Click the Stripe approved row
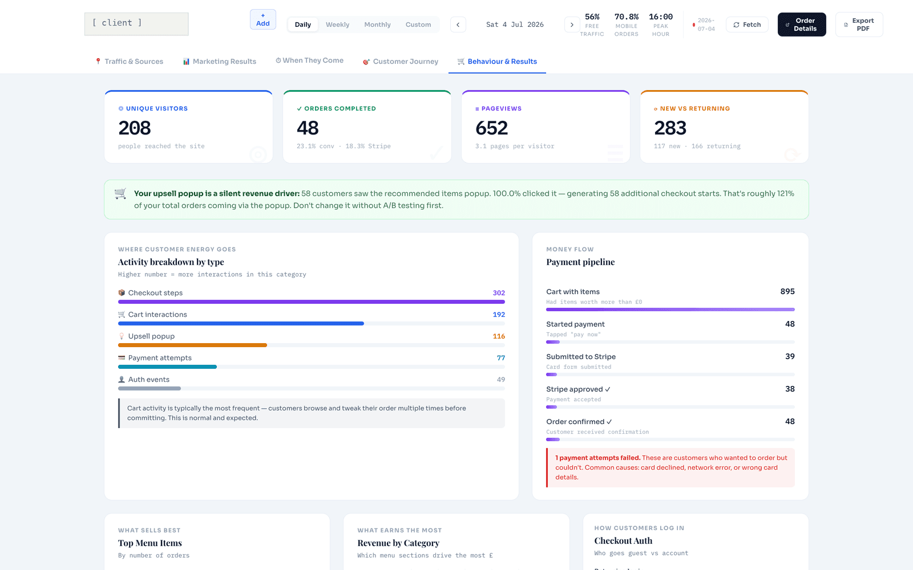 coord(670,396)
